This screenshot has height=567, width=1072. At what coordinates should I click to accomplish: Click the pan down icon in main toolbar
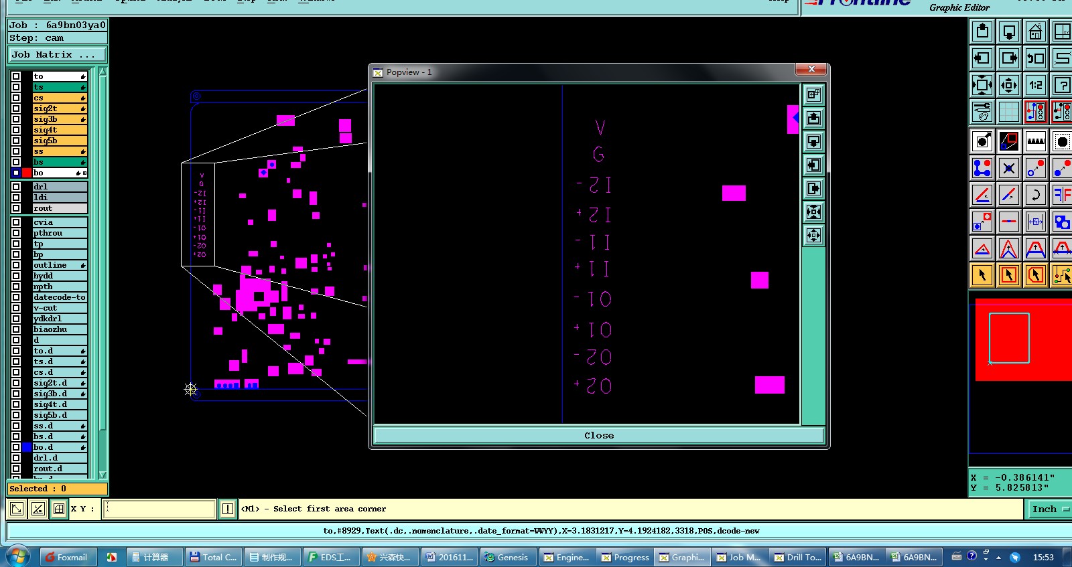click(x=1009, y=31)
